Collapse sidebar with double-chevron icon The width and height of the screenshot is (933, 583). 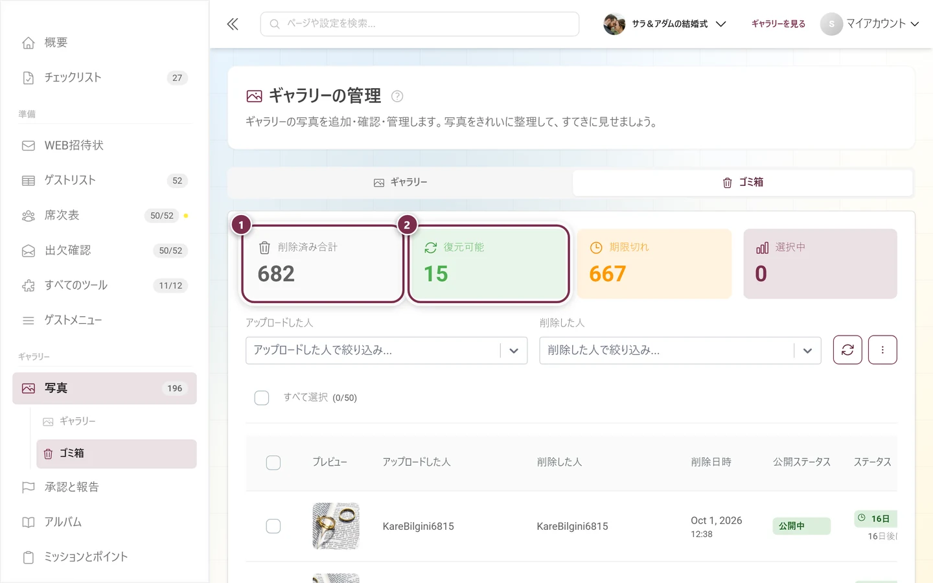233,24
